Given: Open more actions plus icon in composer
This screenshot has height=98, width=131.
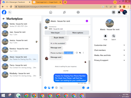Looking at the screenshot, I should pos(45,88).
